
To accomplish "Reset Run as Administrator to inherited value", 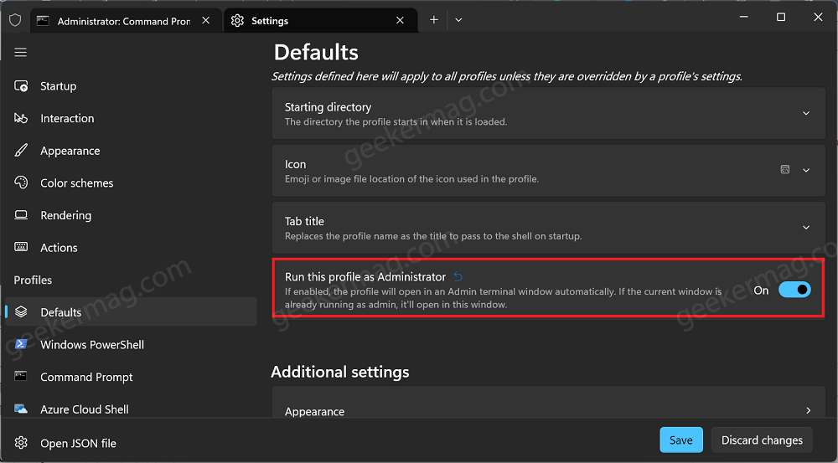I will [x=458, y=276].
